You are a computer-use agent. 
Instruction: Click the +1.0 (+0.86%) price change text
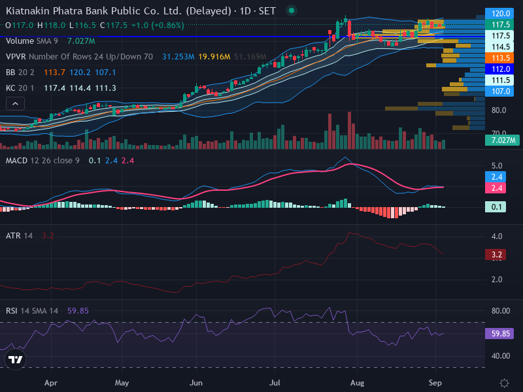click(x=158, y=25)
